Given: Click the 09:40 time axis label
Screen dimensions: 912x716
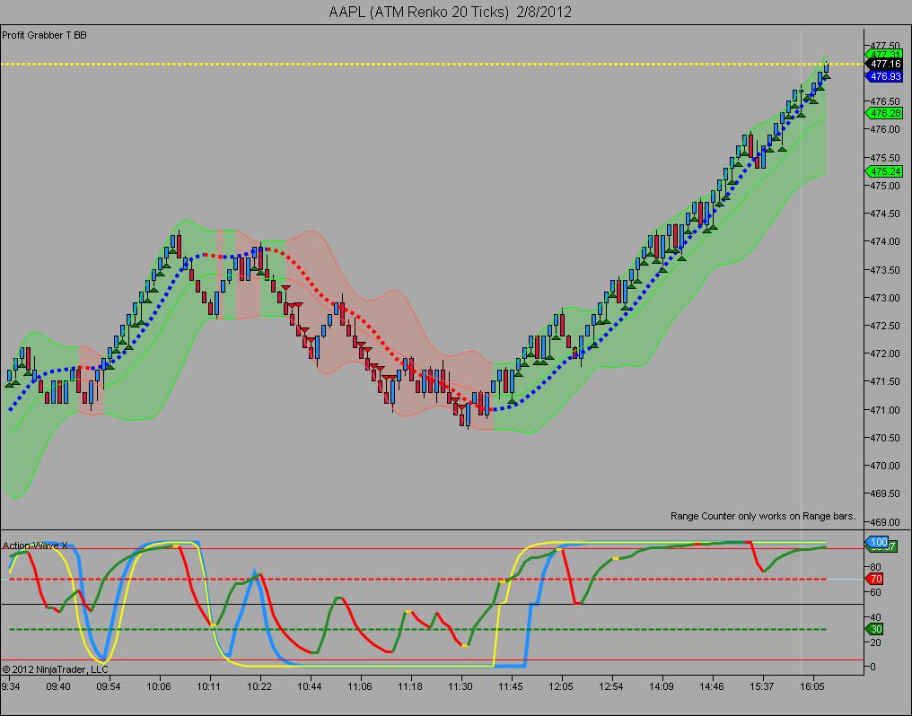Looking at the screenshot, I should 58,687.
